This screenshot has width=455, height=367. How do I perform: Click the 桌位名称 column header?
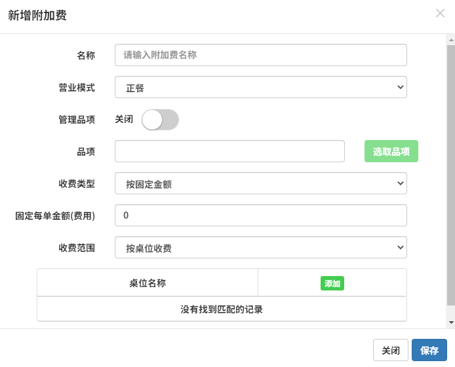[x=148, y=283]
